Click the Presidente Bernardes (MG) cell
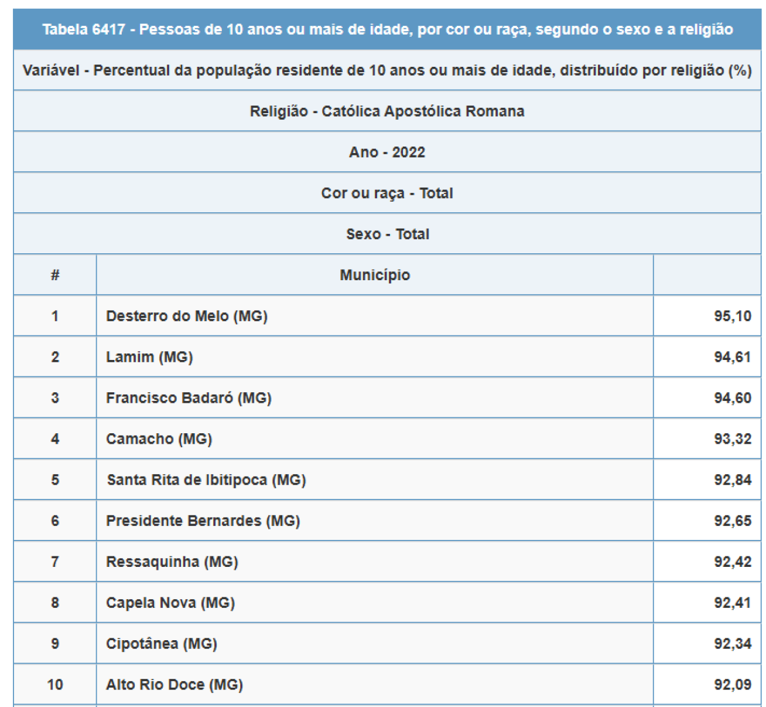Screen dimensions: 766x707 (203, 521)
